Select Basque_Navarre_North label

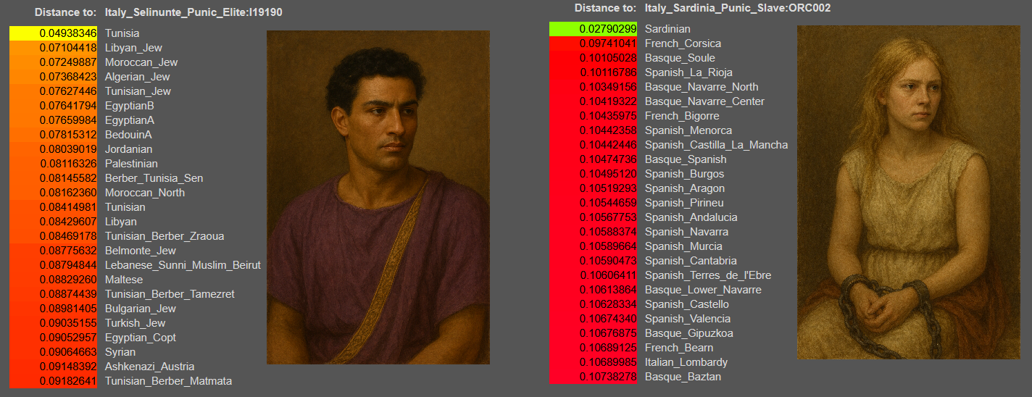point(702,87)
